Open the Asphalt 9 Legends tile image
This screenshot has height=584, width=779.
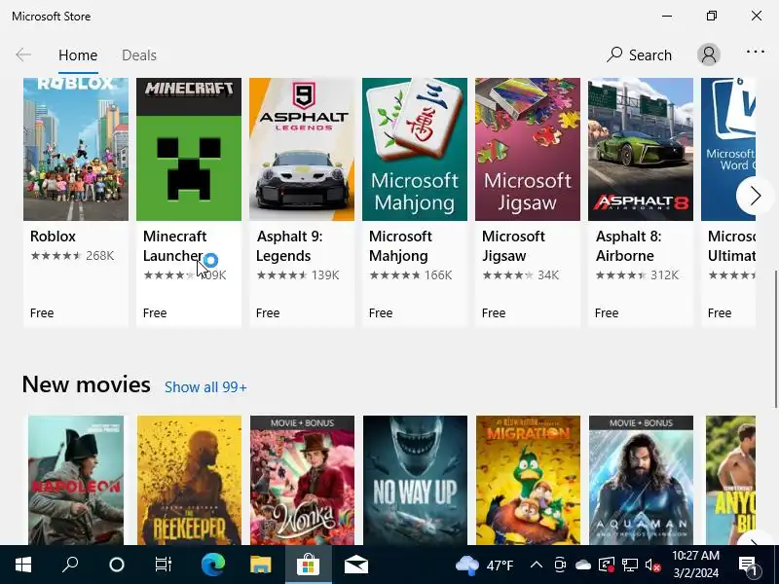tap(302, 149)
